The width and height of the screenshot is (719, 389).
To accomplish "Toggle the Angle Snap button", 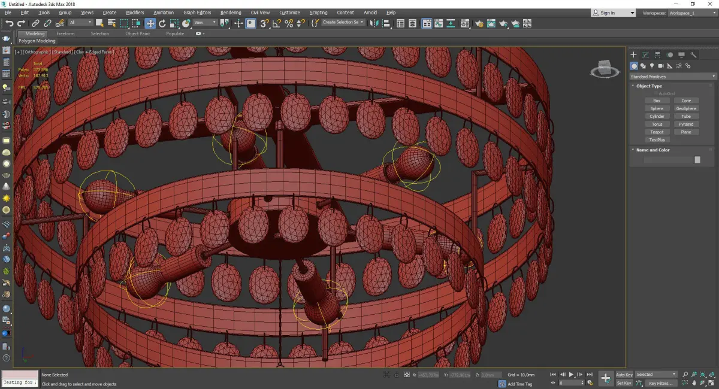I will (277, 23).
